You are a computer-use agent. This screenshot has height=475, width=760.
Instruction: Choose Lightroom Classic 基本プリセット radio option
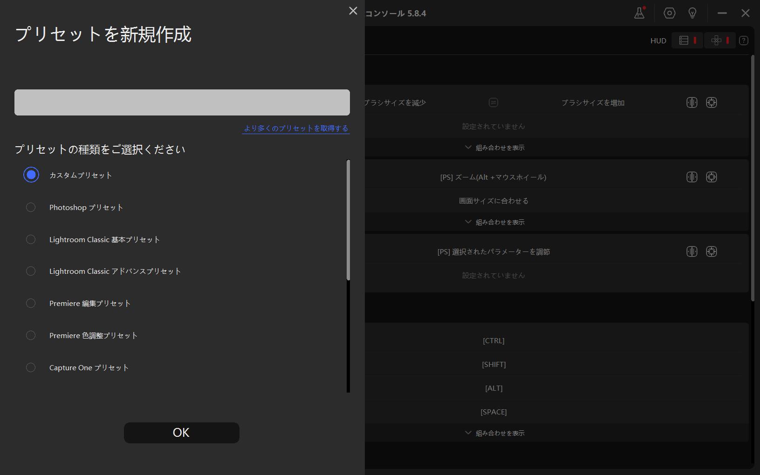pos(31,239)
